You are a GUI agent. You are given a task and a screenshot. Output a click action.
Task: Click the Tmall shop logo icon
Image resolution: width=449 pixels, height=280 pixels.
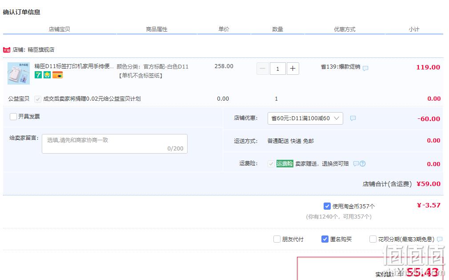[7, 50]
